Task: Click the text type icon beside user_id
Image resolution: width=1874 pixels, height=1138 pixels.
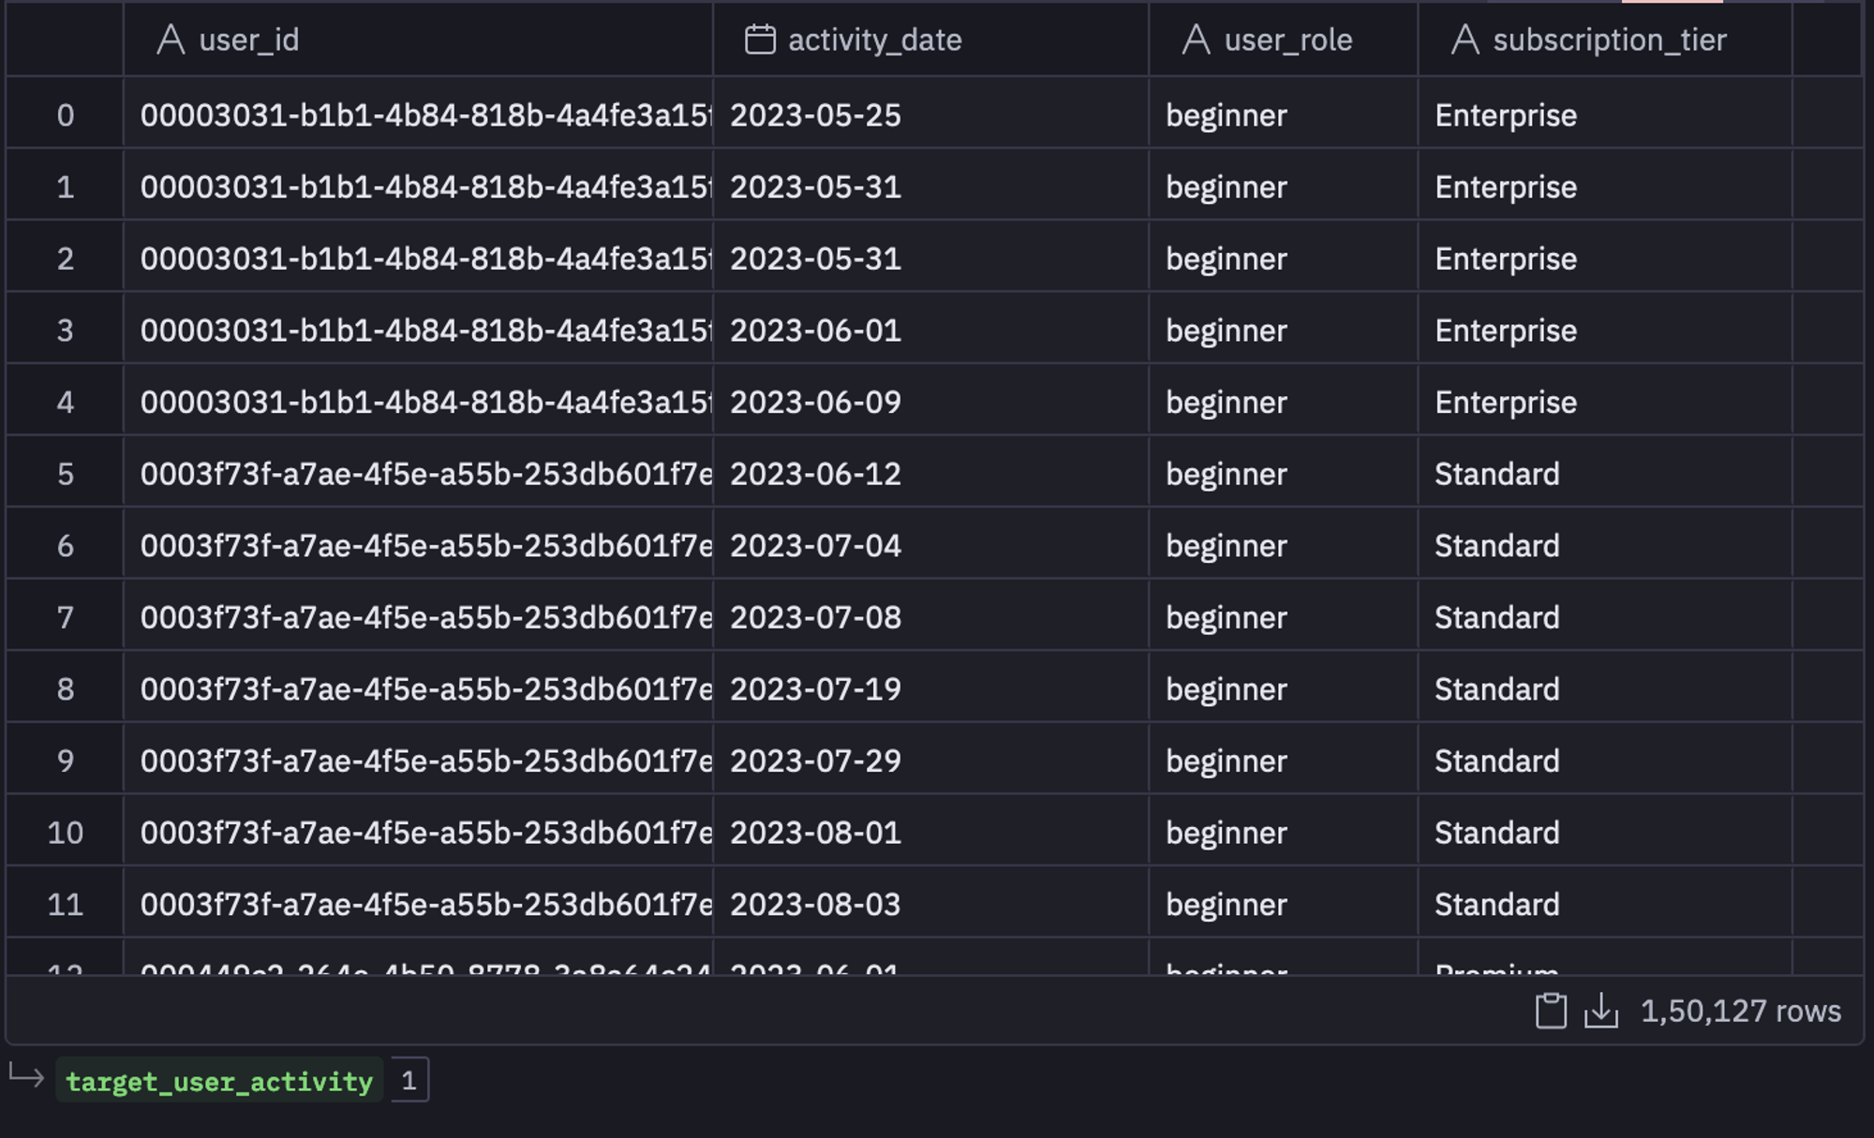Action: coord(171,39)
